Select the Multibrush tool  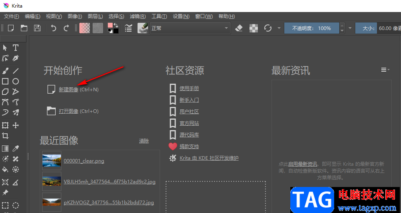coord(16,113)
